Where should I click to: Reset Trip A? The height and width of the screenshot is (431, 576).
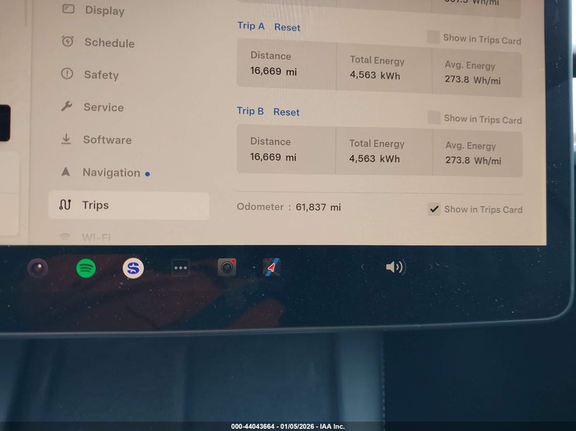(287, 27)
